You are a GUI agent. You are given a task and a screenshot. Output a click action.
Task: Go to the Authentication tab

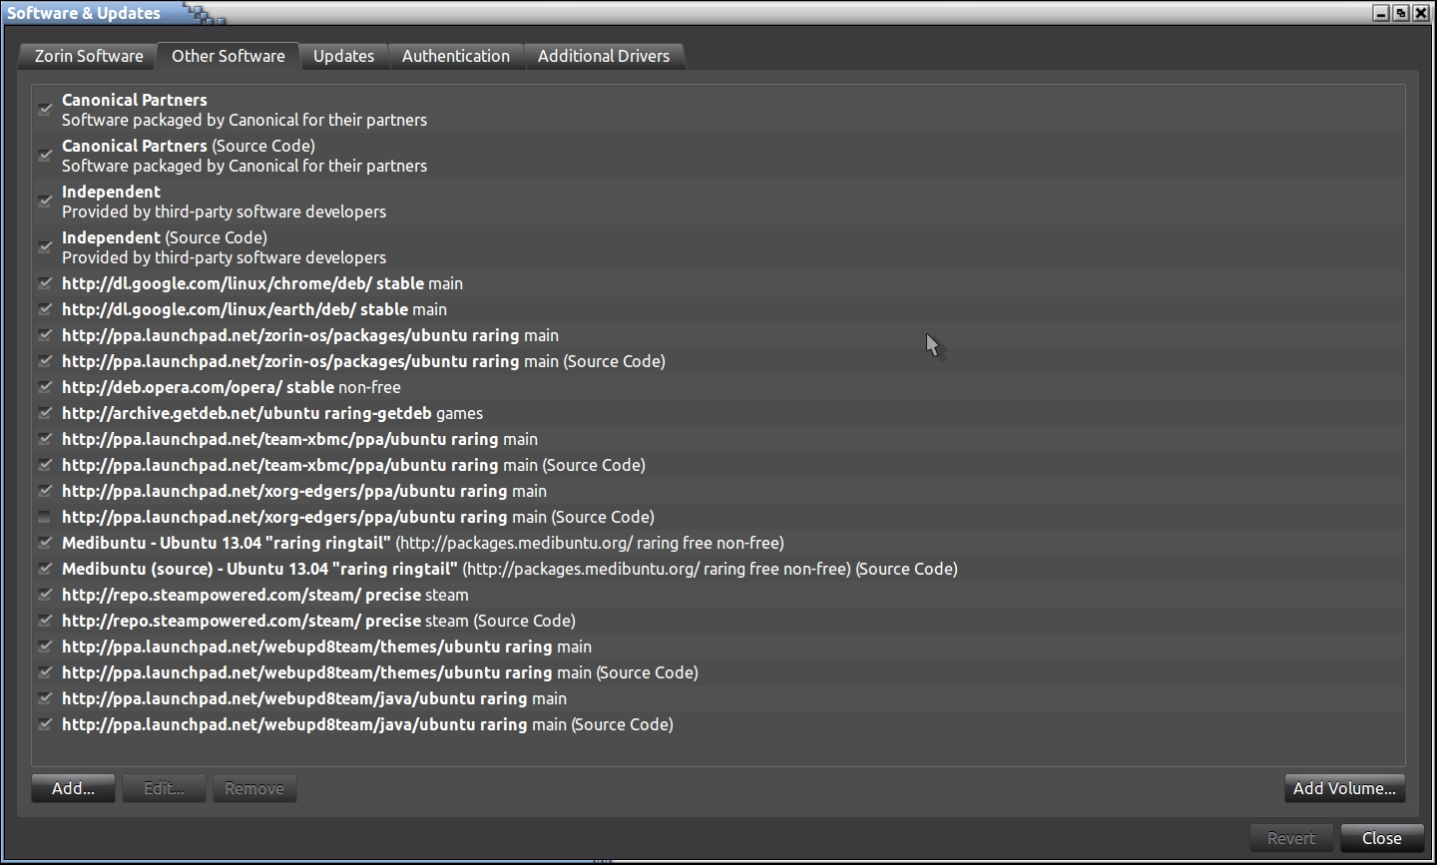[455, 56]
